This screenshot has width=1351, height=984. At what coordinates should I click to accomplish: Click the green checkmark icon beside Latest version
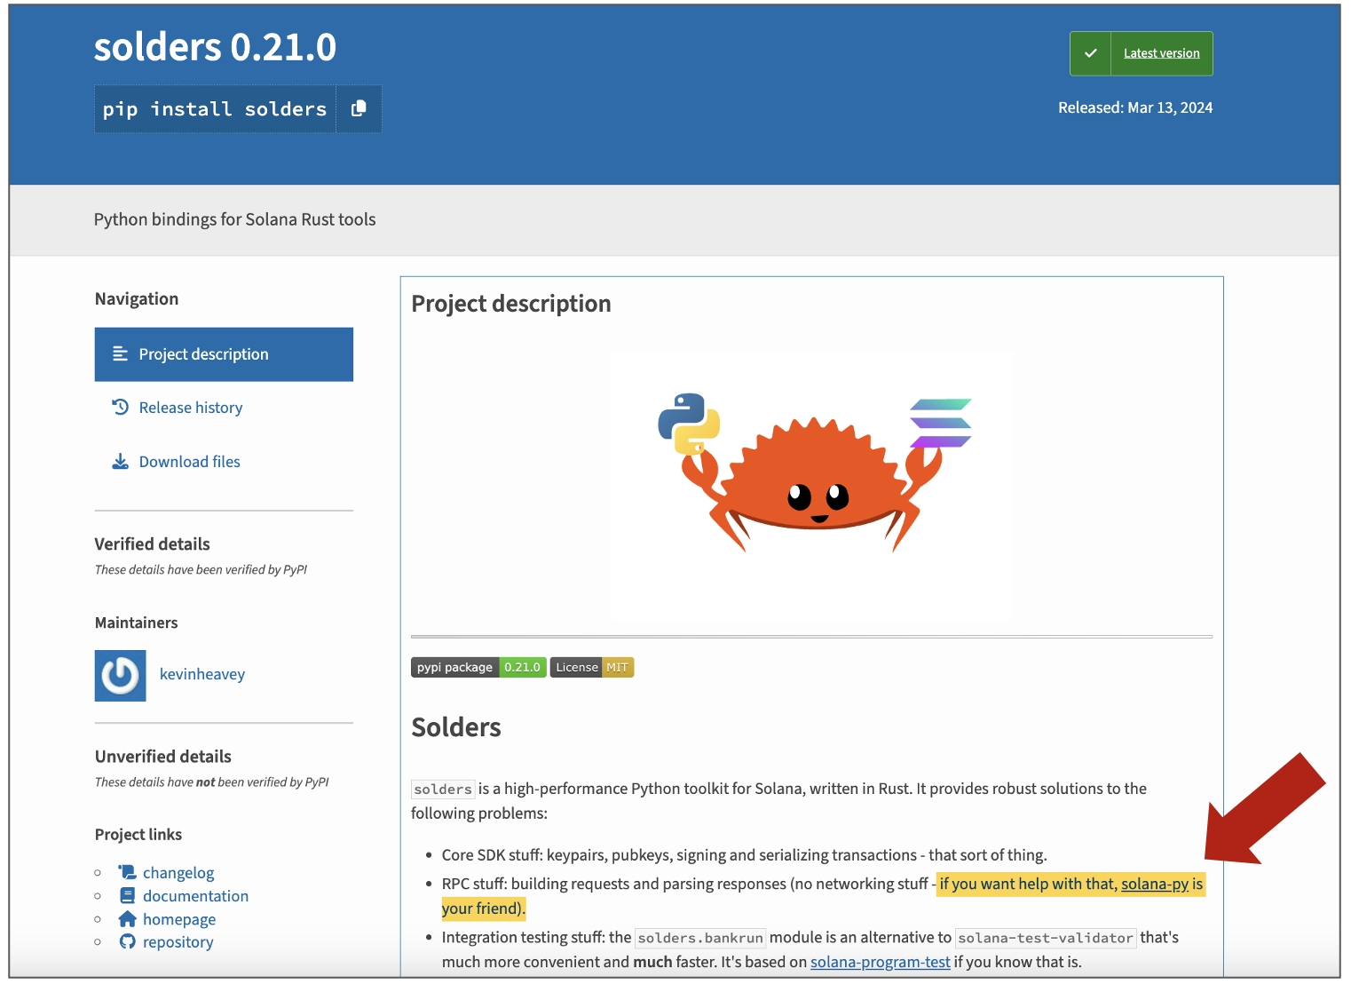point(1090,53)
